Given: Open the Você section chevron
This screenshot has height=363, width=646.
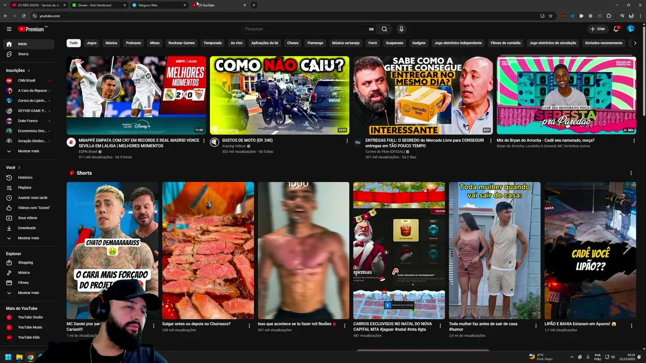Looking at the screenshot, I should (19, 167).
